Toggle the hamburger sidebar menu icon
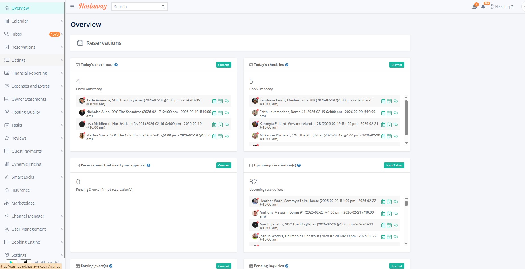This screenshot has height=269, width=525. tap(72, 7)
